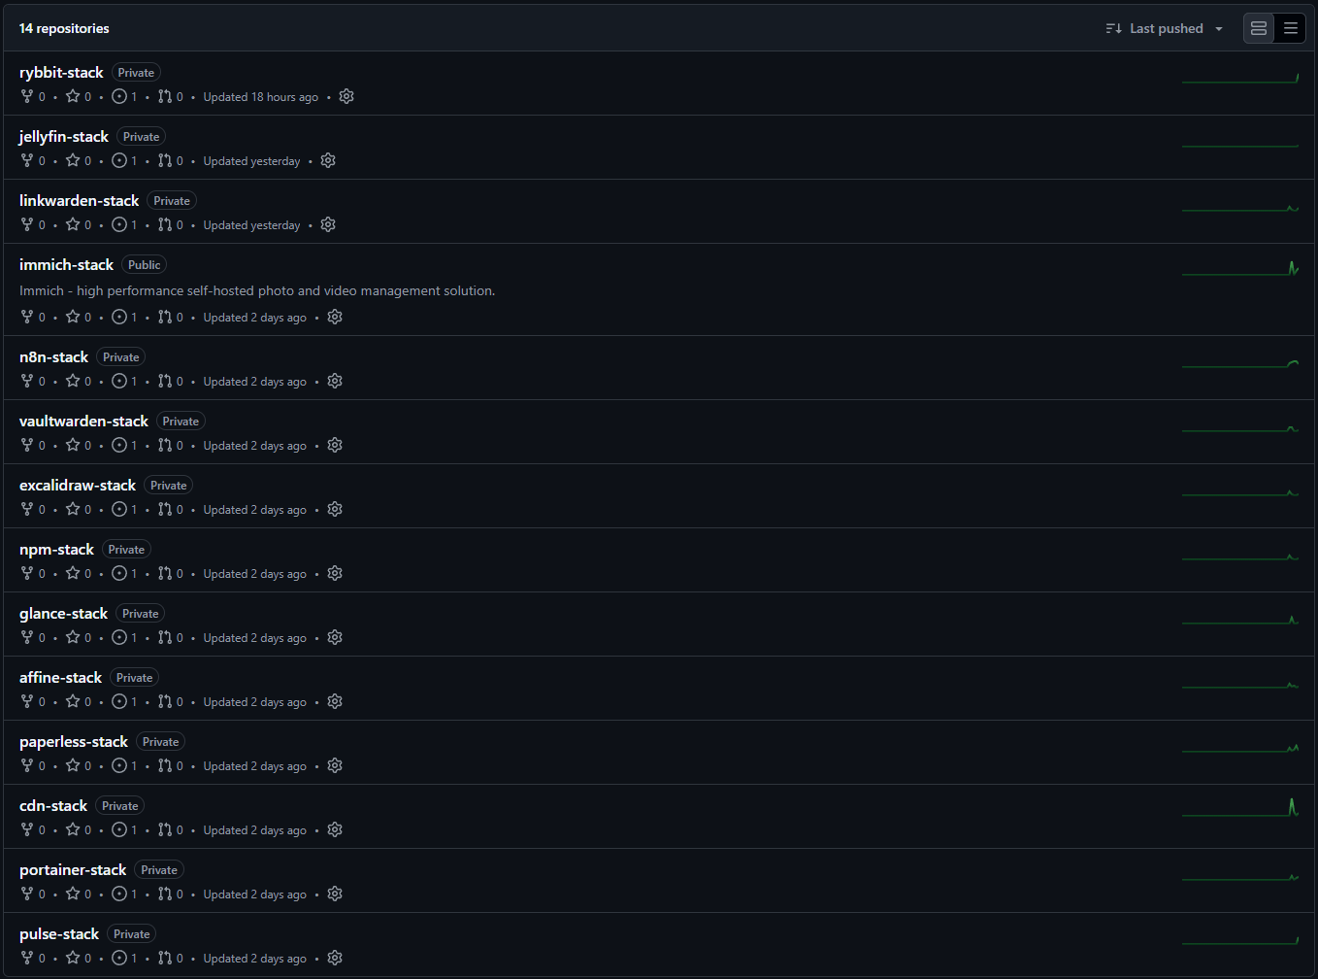This screenshot has width=1318, height=979.
Task: Click the star icon under linkwarden-stack
Action: pyautogui.click(x=73, y=225)
